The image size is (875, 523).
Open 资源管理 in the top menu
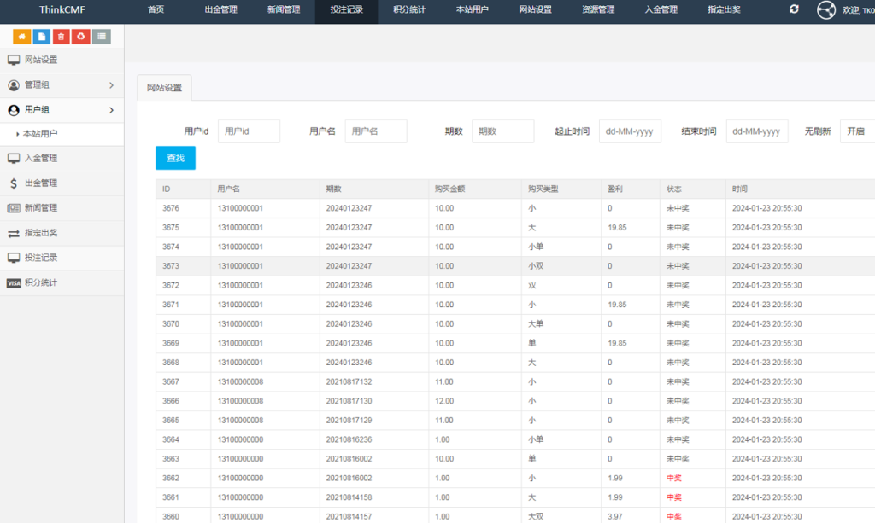click(x=597, y=10)
